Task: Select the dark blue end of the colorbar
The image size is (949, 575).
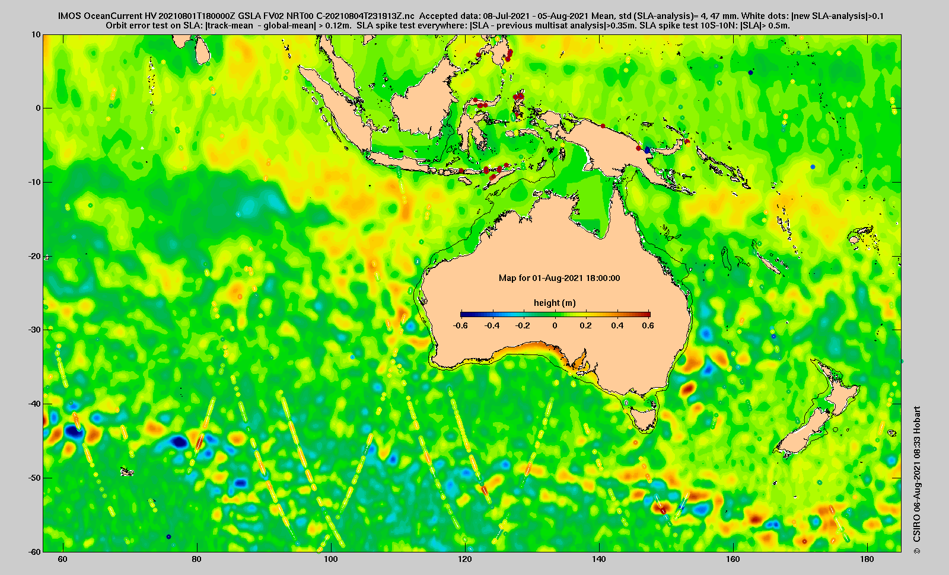Action: coord(463,315)
